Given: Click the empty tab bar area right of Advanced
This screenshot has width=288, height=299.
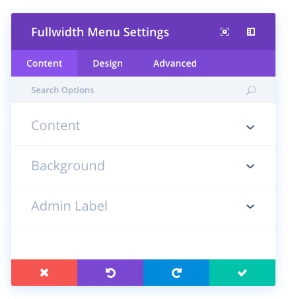Looking at the screenshot, I should [240, 63].
